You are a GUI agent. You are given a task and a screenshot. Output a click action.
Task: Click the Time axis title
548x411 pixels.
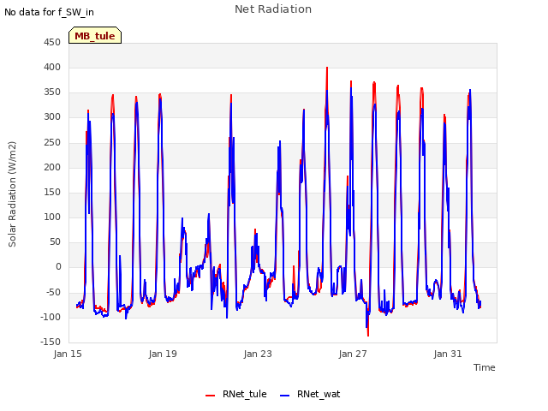pyautogui.click(x=484, y=367)
